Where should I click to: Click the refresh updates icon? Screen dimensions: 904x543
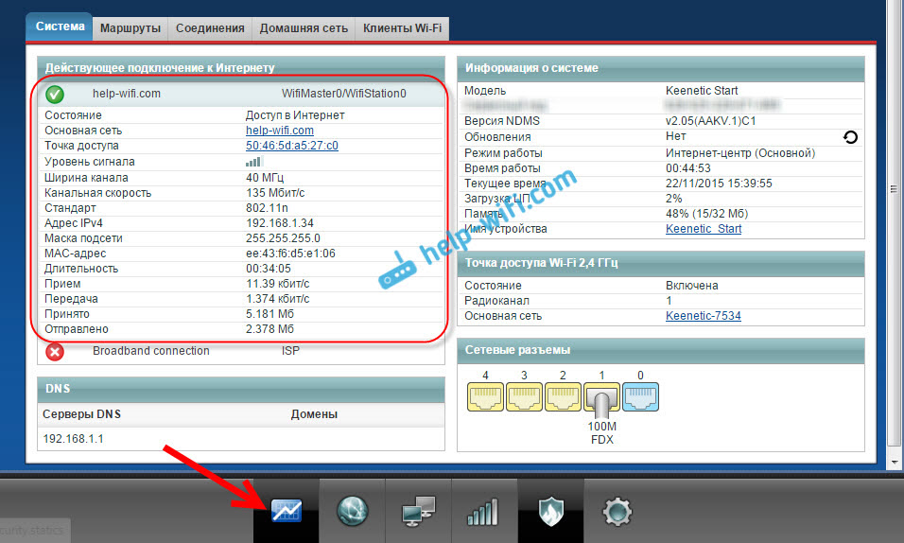pyautogui.click(x=850, y=137)
